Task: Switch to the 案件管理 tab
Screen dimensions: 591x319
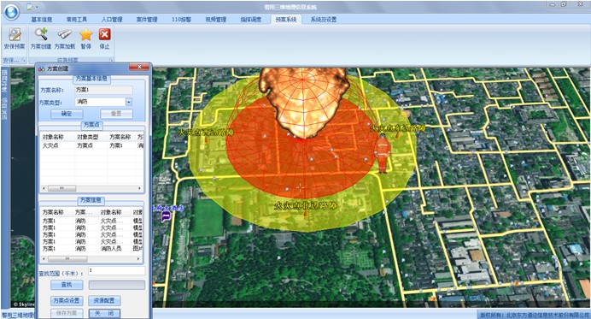Action: click(147, 20)
